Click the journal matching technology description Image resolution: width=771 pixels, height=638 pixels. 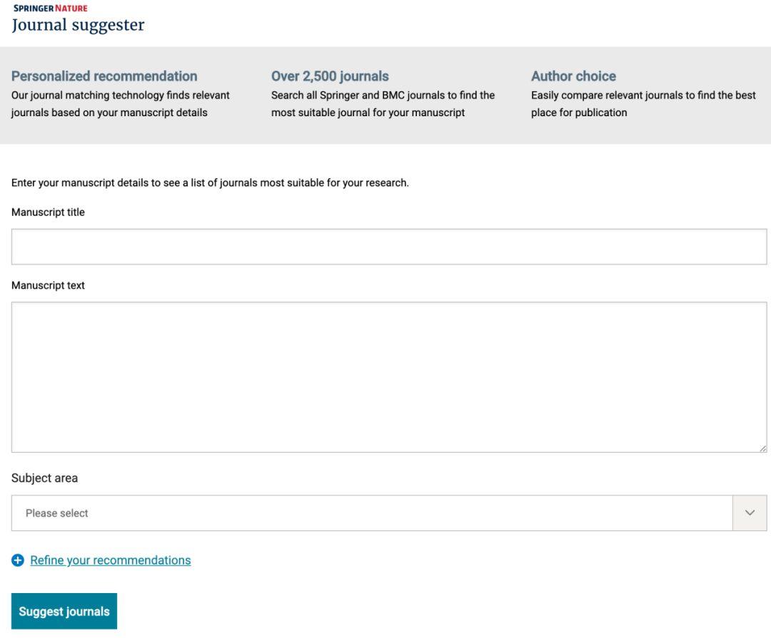121,103
